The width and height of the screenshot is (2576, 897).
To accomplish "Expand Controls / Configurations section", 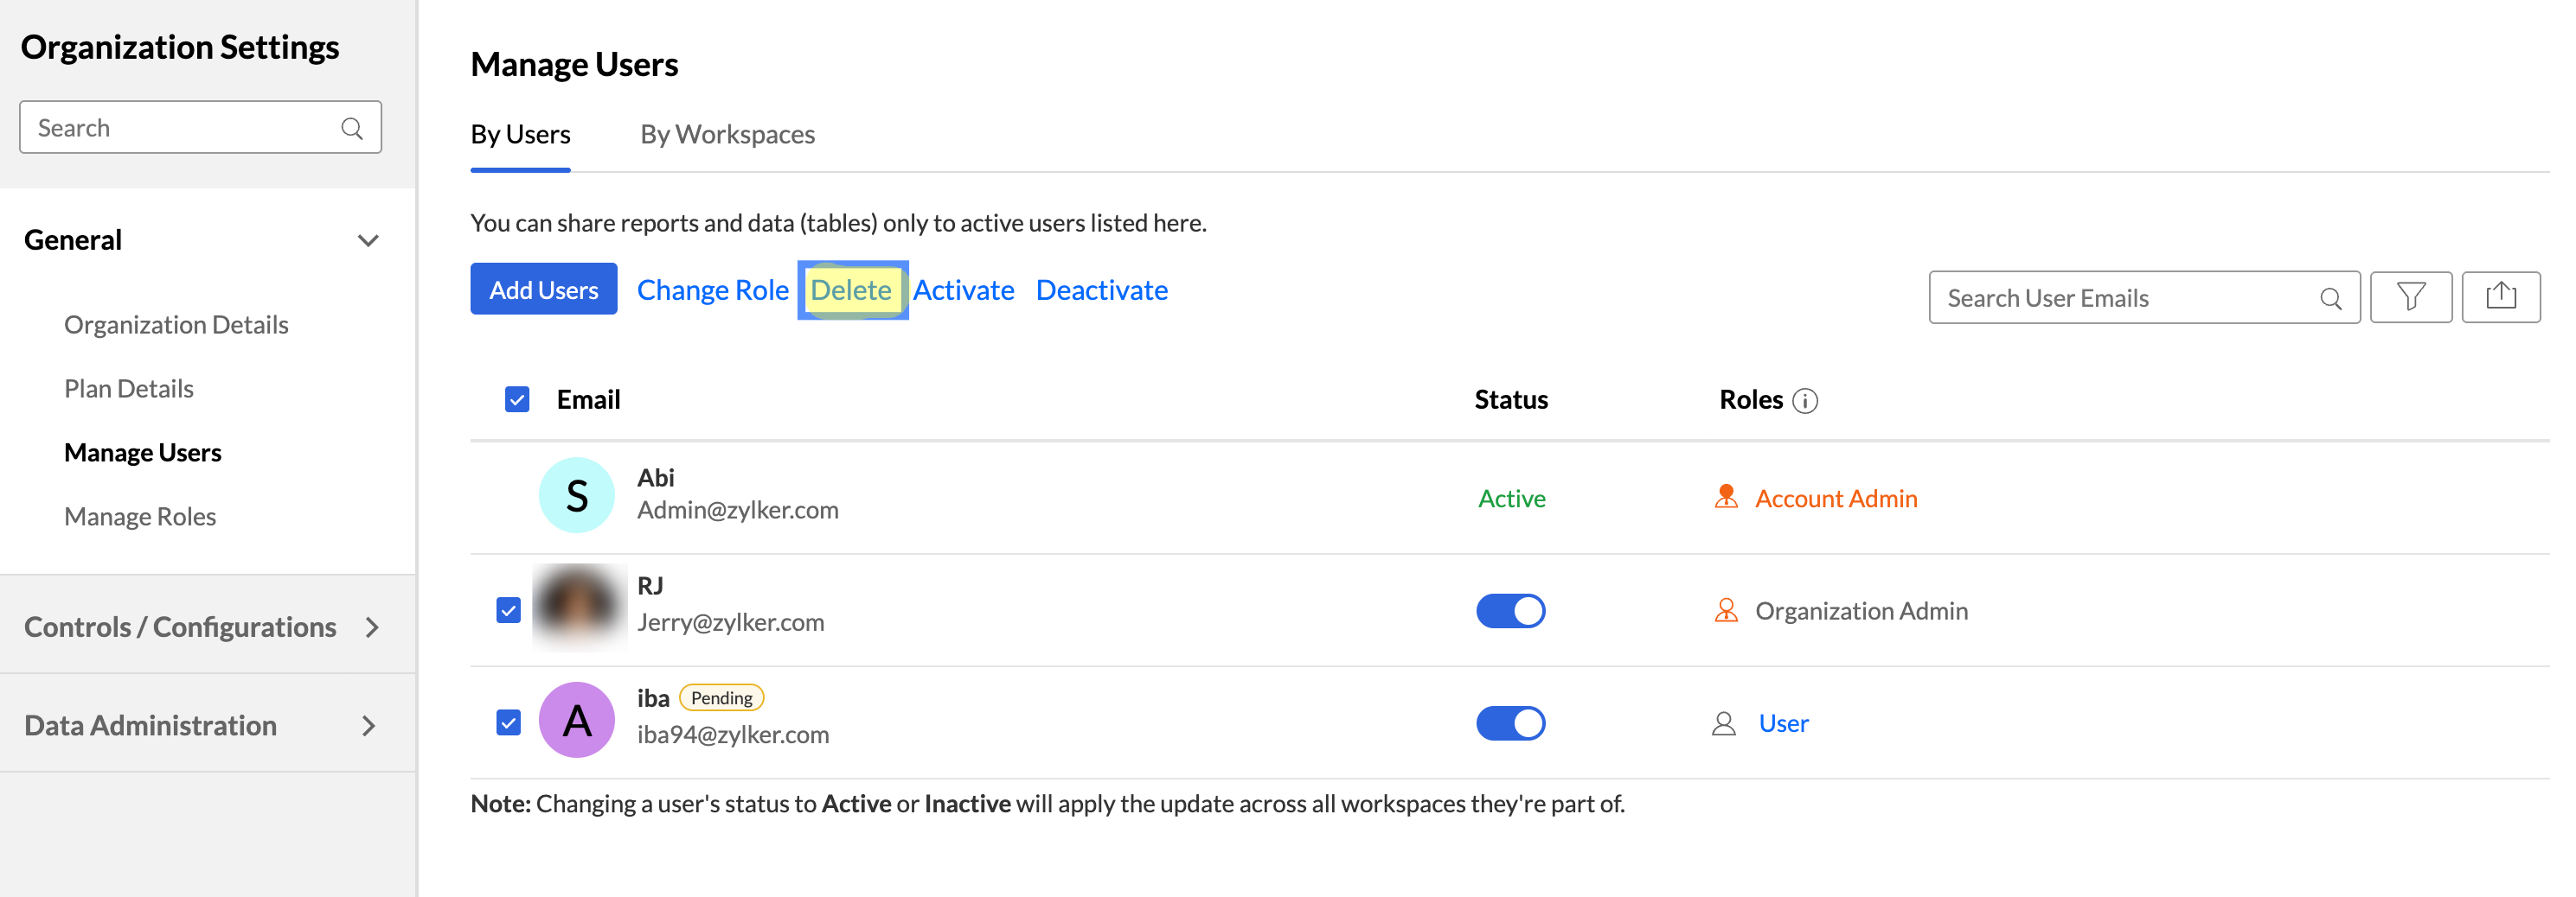I will (371, 627).
